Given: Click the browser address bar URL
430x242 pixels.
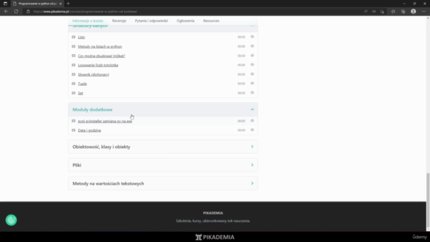Looking at the screenshot, I should (x=85, y=11).
